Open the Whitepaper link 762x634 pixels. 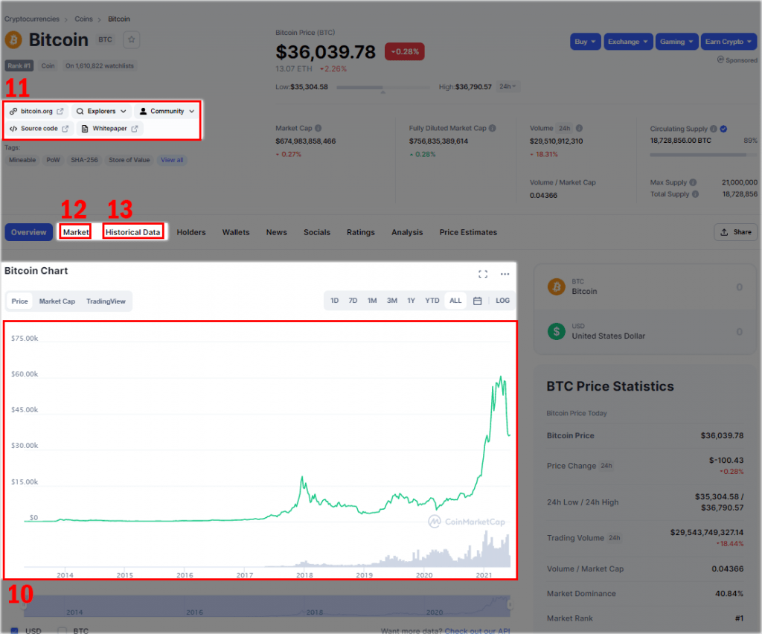coord(110,129)
